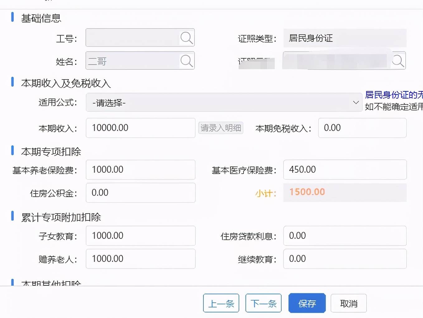Screen dimensions: 423x318
Task: Click the 住房贷款利息 input field
Action: (x=345, y=236)
